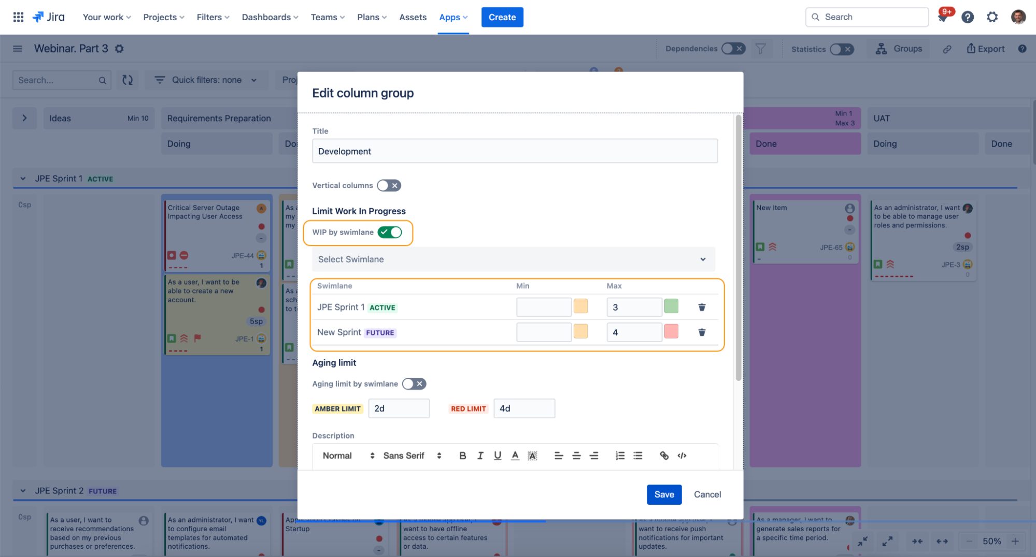Open Jira settings gear in top bar
This screenshot has width=1036, height=557.
click(992, 17)
